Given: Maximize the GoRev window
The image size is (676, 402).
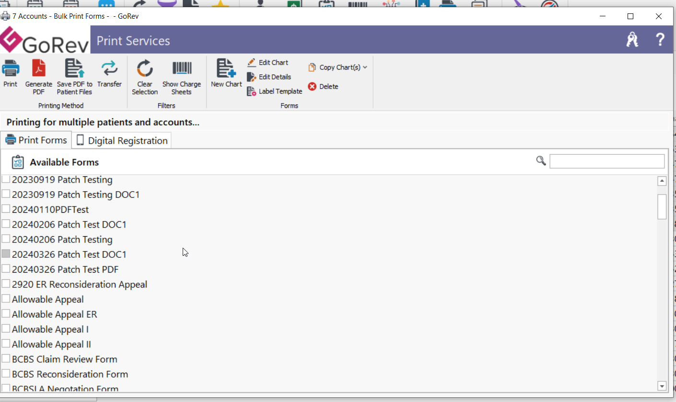Looking at the screenshot, I should coord(630,16).
